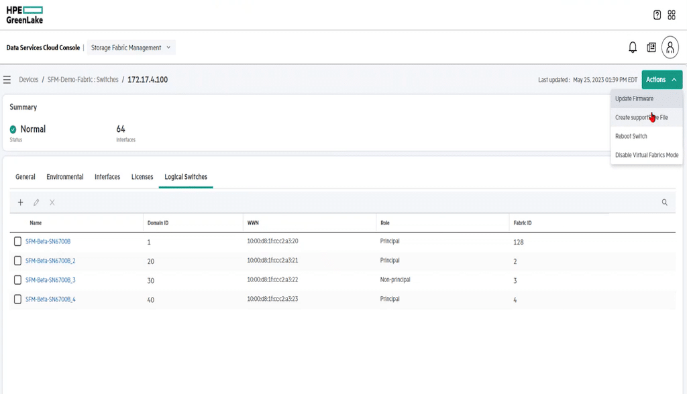This screenshot has height=394, width=687.
Task: Open SFM-Beta-SN6700B_4 switch link
Action: coord(50,300)
